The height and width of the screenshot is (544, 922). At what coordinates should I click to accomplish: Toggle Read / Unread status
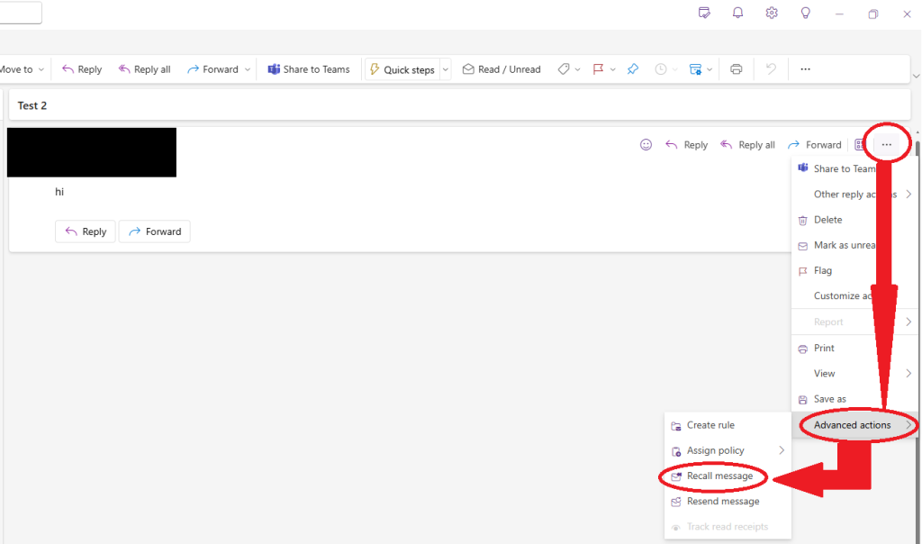pyautogui.click(x=502, y=69)
